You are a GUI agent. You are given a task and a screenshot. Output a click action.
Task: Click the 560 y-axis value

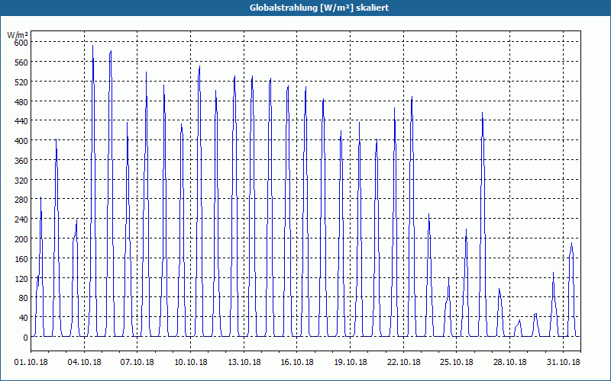[21, 62]
